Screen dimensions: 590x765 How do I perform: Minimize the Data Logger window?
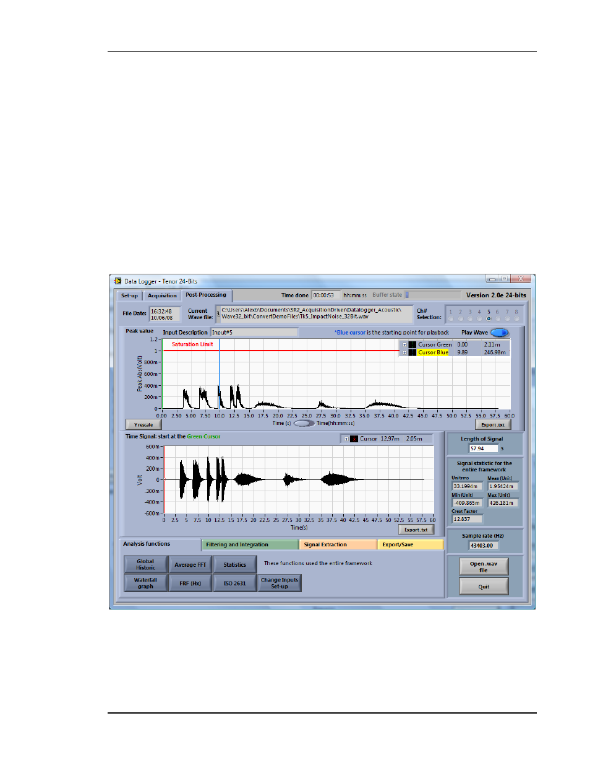[x=492, y=279]
